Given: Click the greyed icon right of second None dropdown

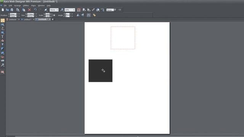Looking at the screenshot, I should tap(119, 10).
